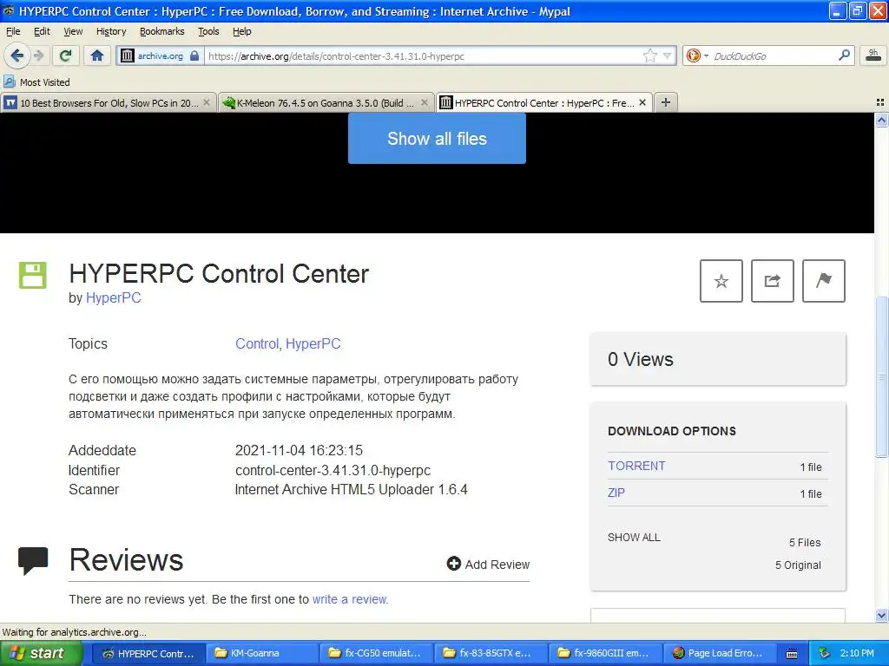Click the green software floppy icon
The height and width of the screenshot is (666, 889).
[33, 275]
